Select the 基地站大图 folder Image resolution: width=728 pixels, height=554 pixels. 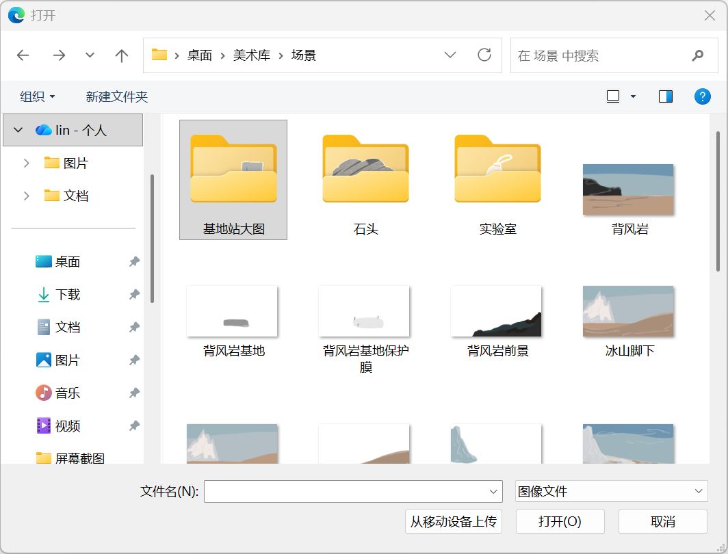click(x=233, y=180)
